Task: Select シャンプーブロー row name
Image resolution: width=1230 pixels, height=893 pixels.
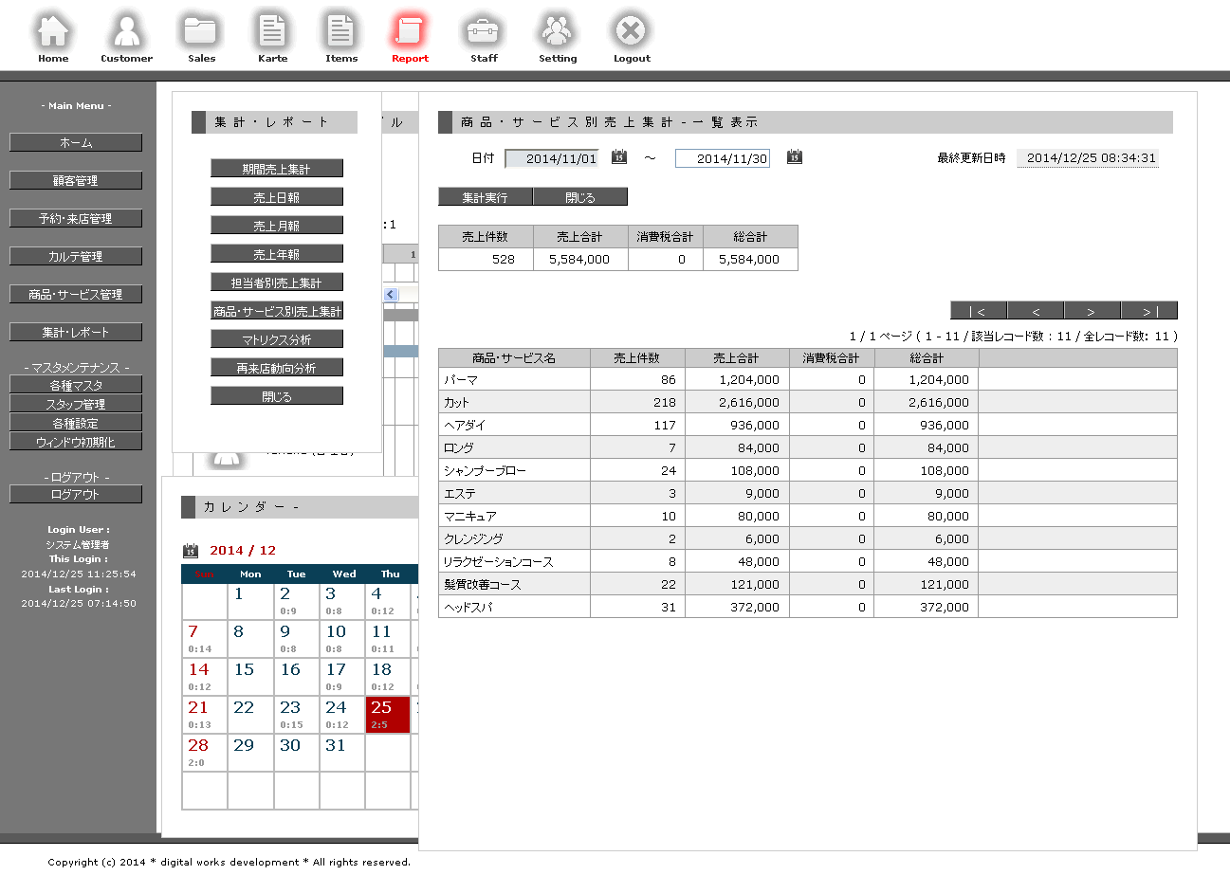Action: tap(485, 471)
